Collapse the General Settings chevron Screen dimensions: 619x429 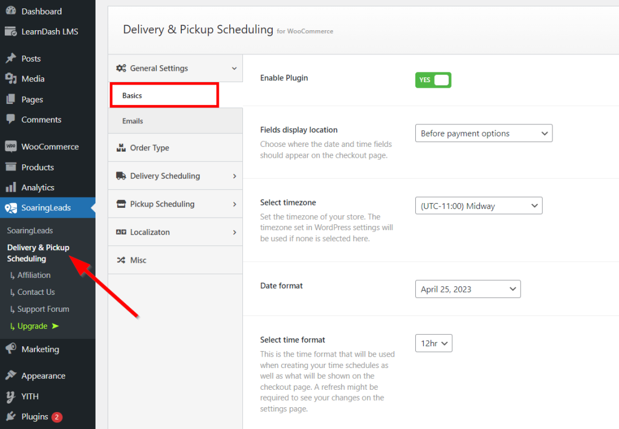[x=234, y=68]
